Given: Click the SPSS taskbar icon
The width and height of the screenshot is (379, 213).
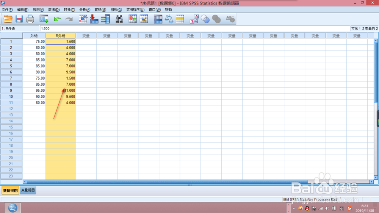Looking at the screenshot, I should (x=13, y=208).
